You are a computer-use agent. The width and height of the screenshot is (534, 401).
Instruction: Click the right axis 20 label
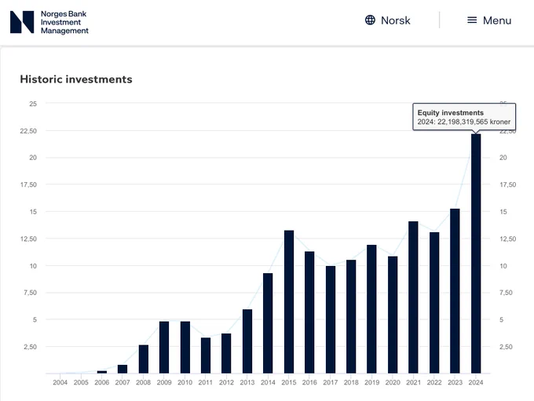click(503, 158)
